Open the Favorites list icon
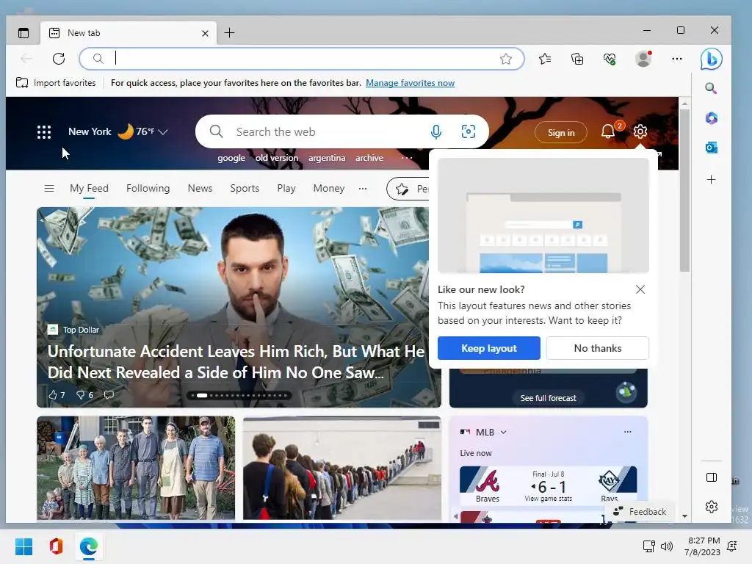Viewport: 752px width, 564px height. 545,59
